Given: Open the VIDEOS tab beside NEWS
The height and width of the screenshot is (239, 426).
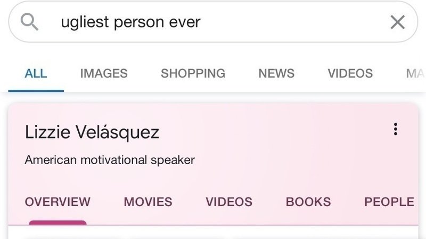Looking at the screenshot, I should (350, 73).
